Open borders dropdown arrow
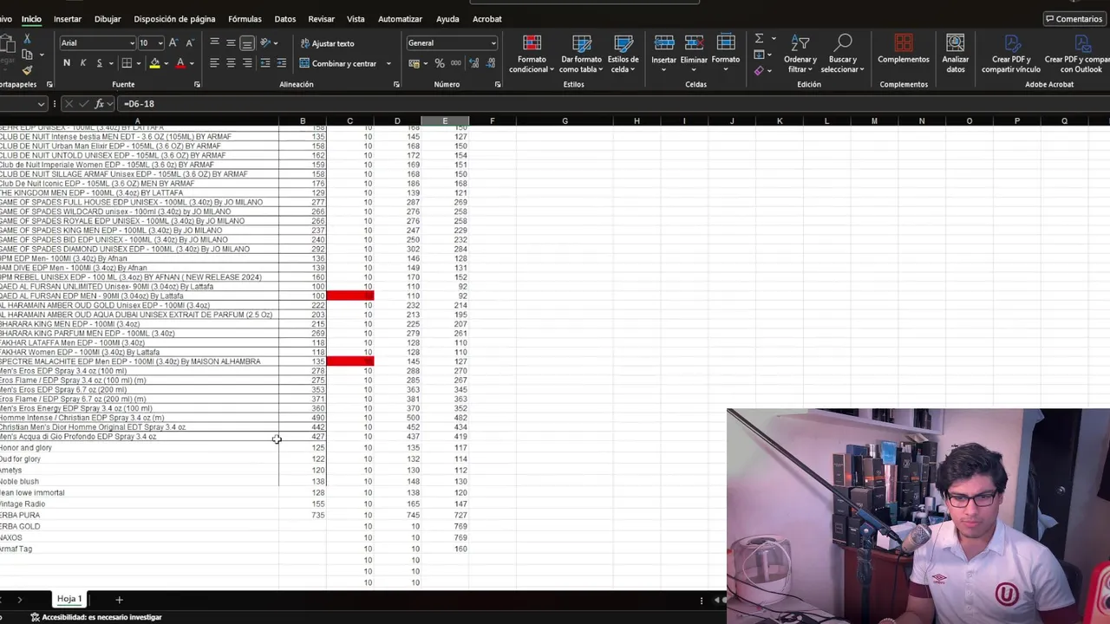Screen dimensions: 1110x624 click(x=139, y=63)
